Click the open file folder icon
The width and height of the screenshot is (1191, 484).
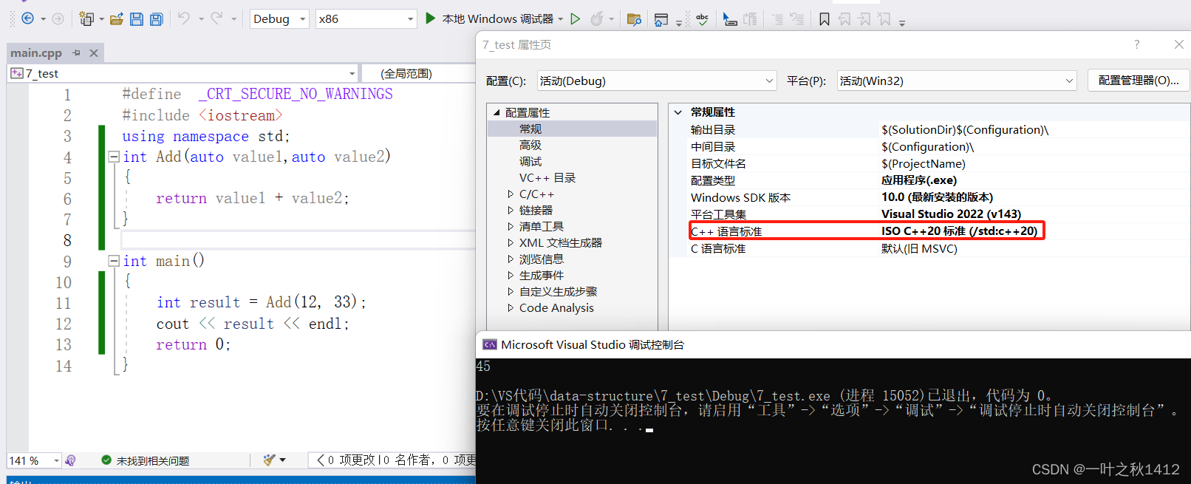pos(117,18)
